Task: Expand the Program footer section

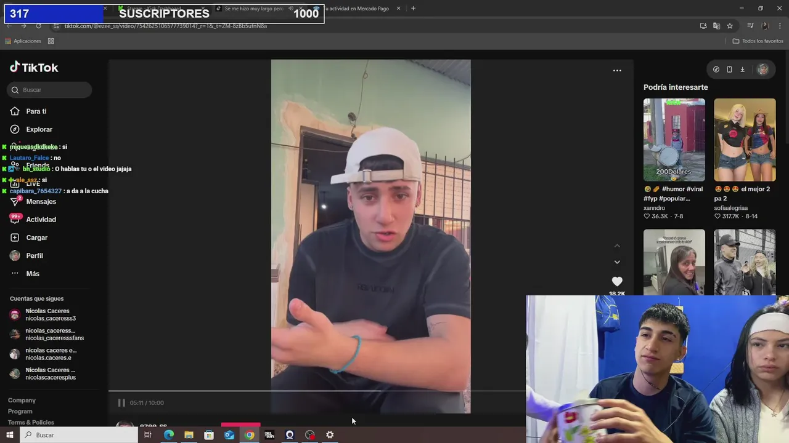Action: click(20, 412)
